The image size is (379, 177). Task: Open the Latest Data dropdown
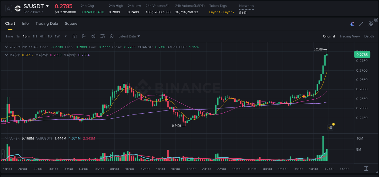coord(129,36)
